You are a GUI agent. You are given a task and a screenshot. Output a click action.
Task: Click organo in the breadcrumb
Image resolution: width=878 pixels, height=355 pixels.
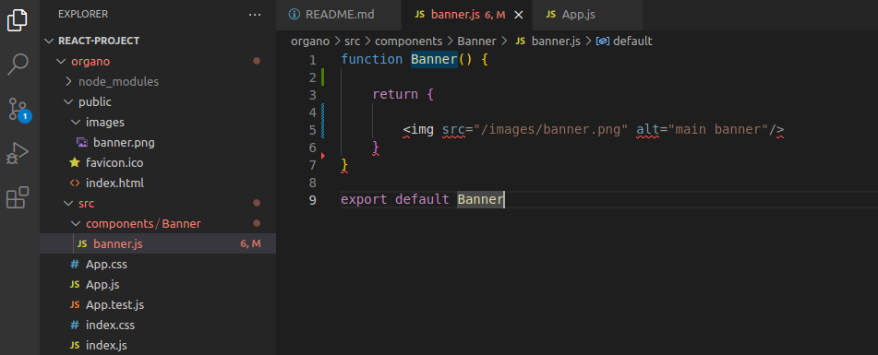point(309,41)
